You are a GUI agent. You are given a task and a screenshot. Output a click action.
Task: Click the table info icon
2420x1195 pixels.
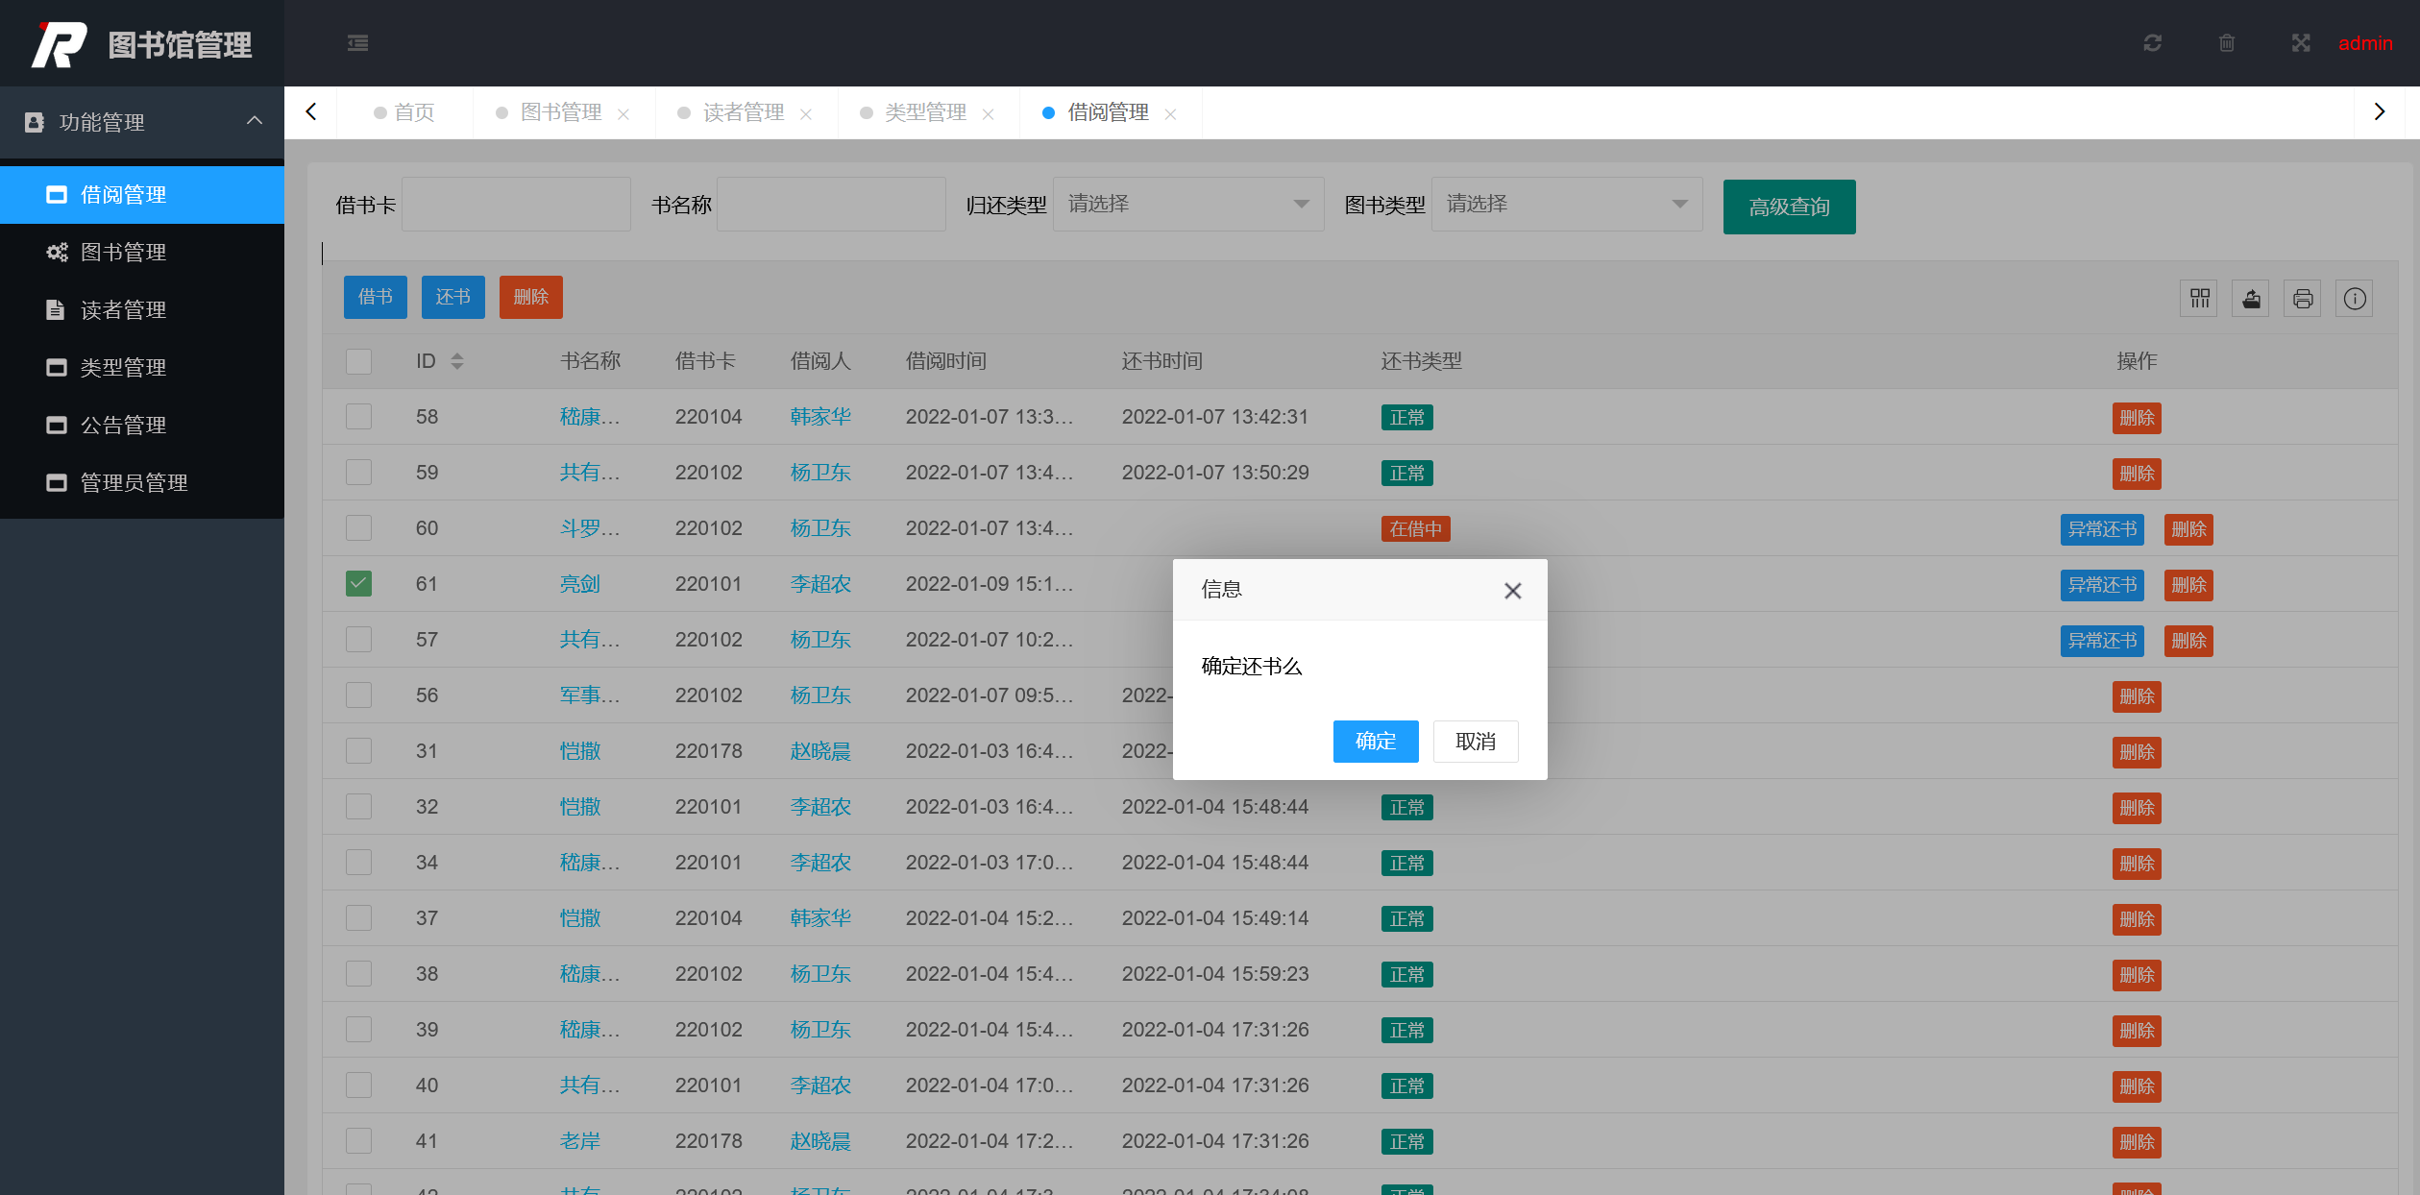[2355, 299]
